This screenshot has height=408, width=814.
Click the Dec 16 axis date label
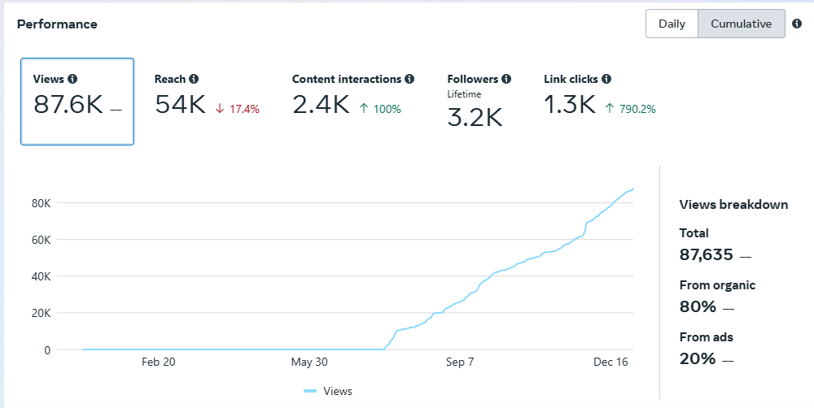[x=610, y=362]
